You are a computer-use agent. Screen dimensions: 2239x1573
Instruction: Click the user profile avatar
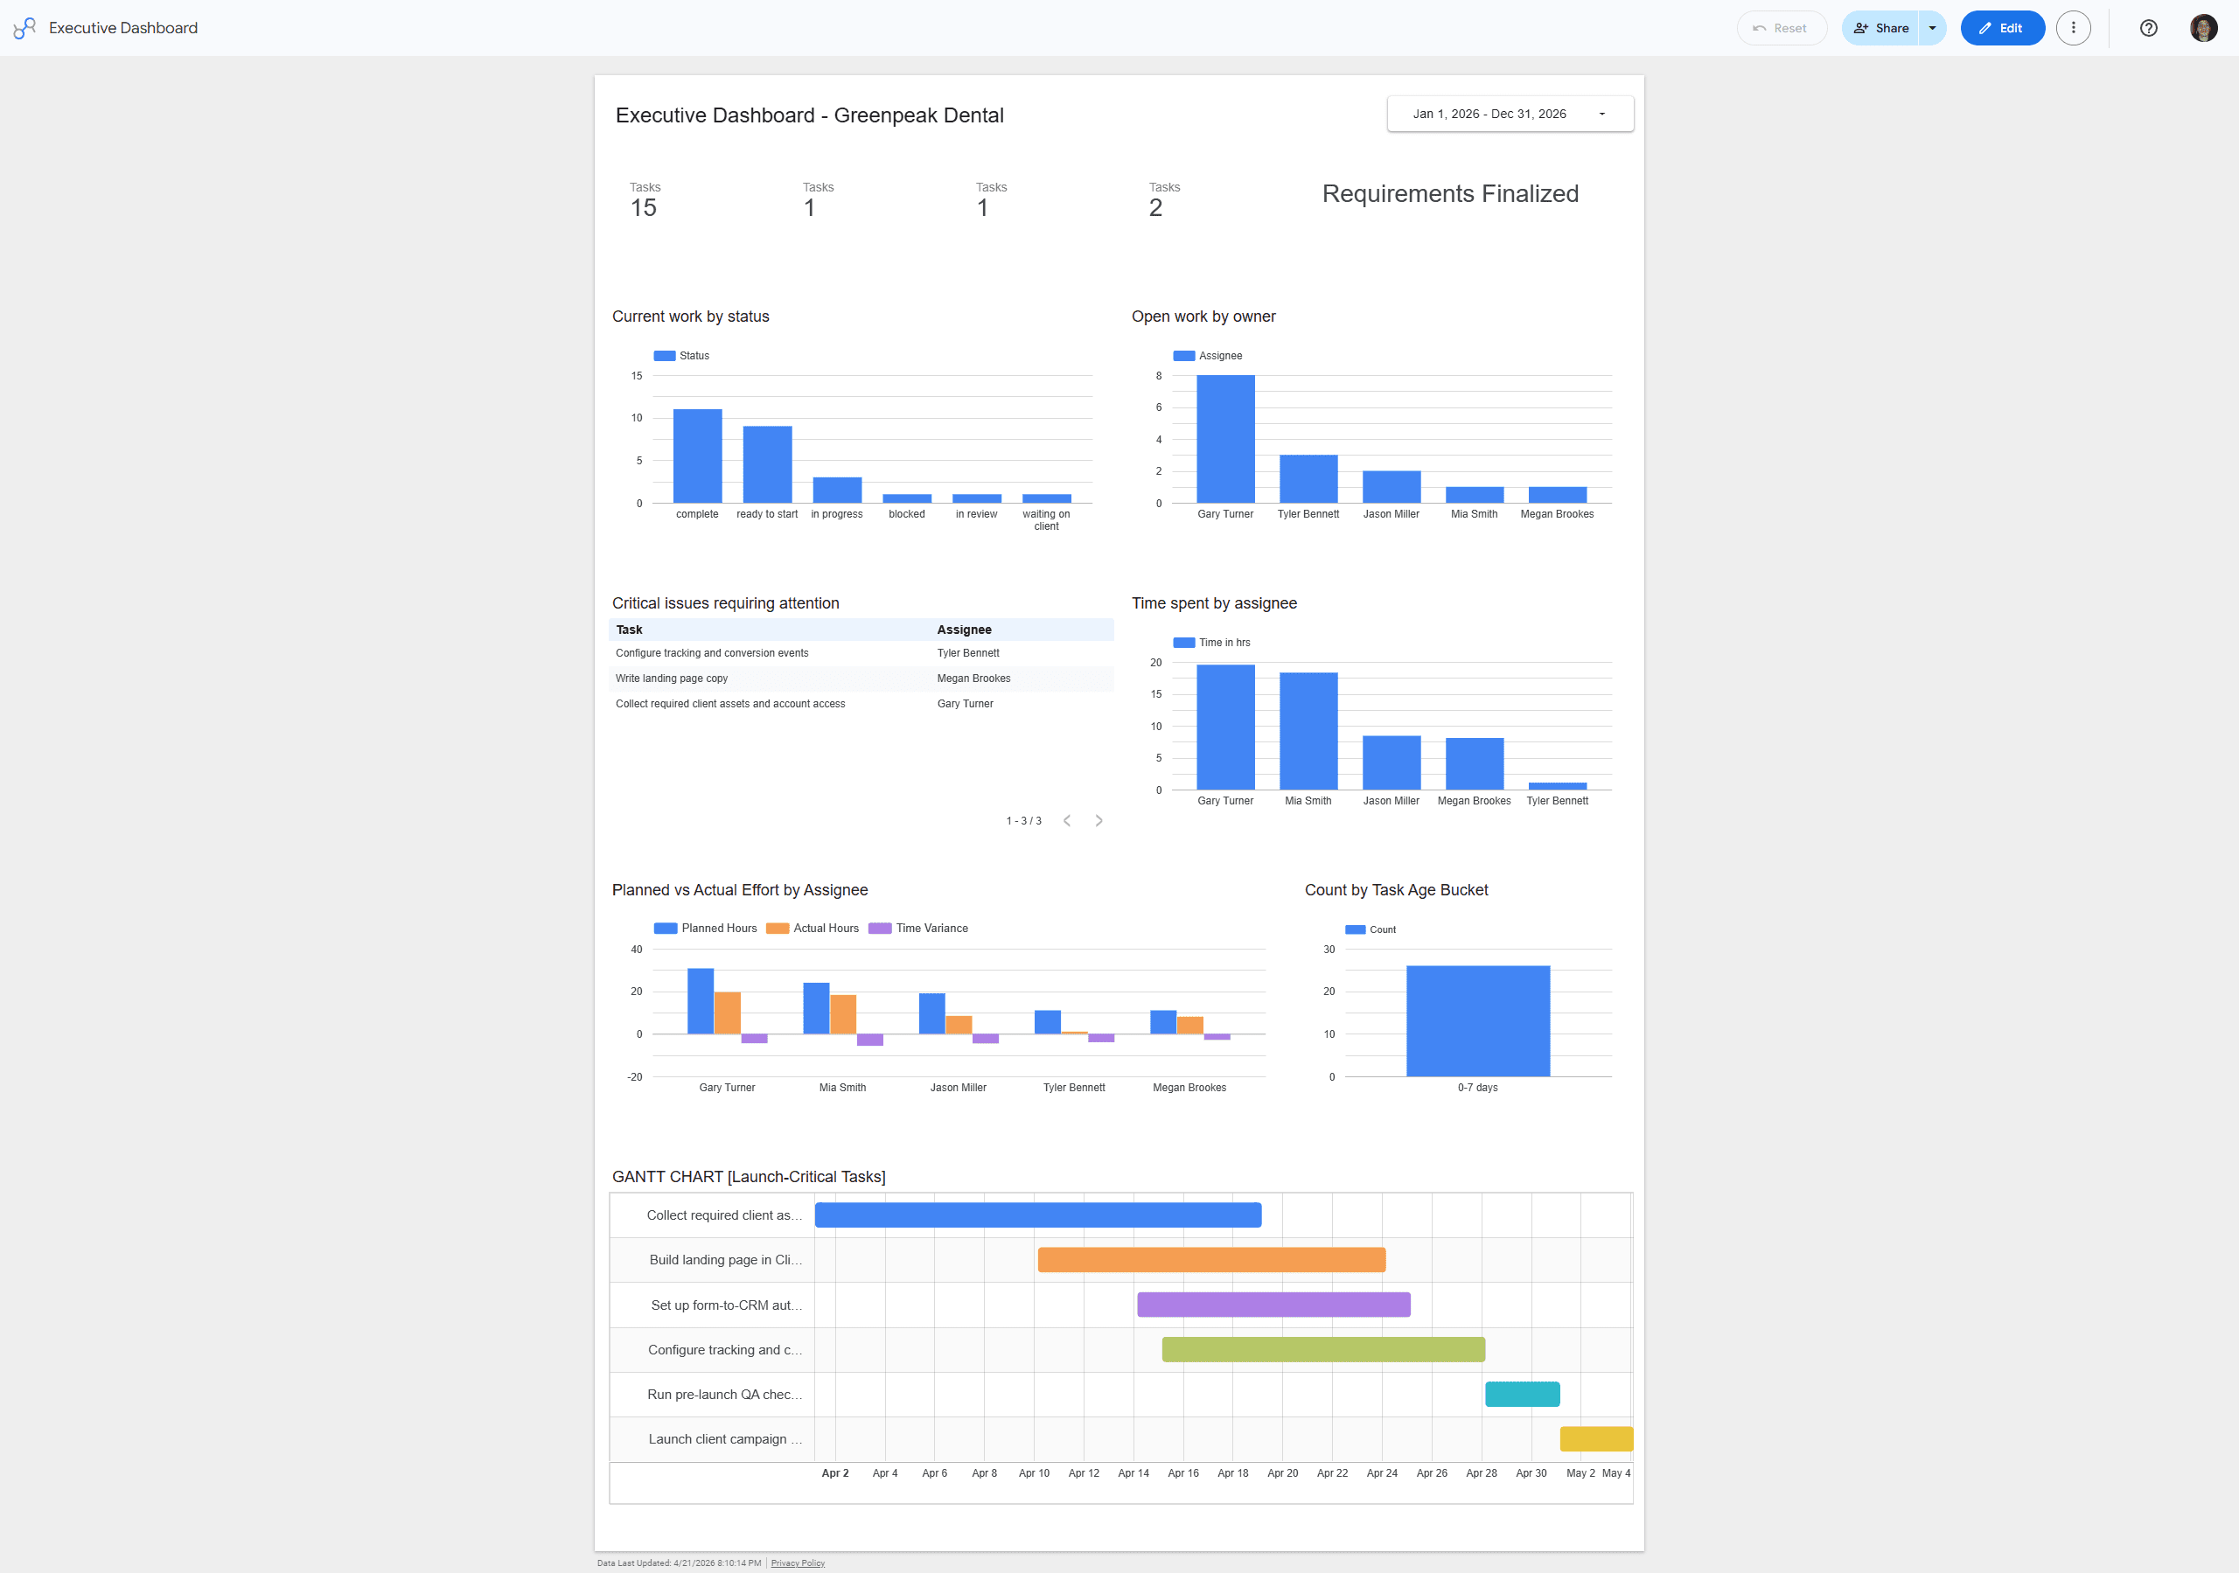[x=2203, y=27]
